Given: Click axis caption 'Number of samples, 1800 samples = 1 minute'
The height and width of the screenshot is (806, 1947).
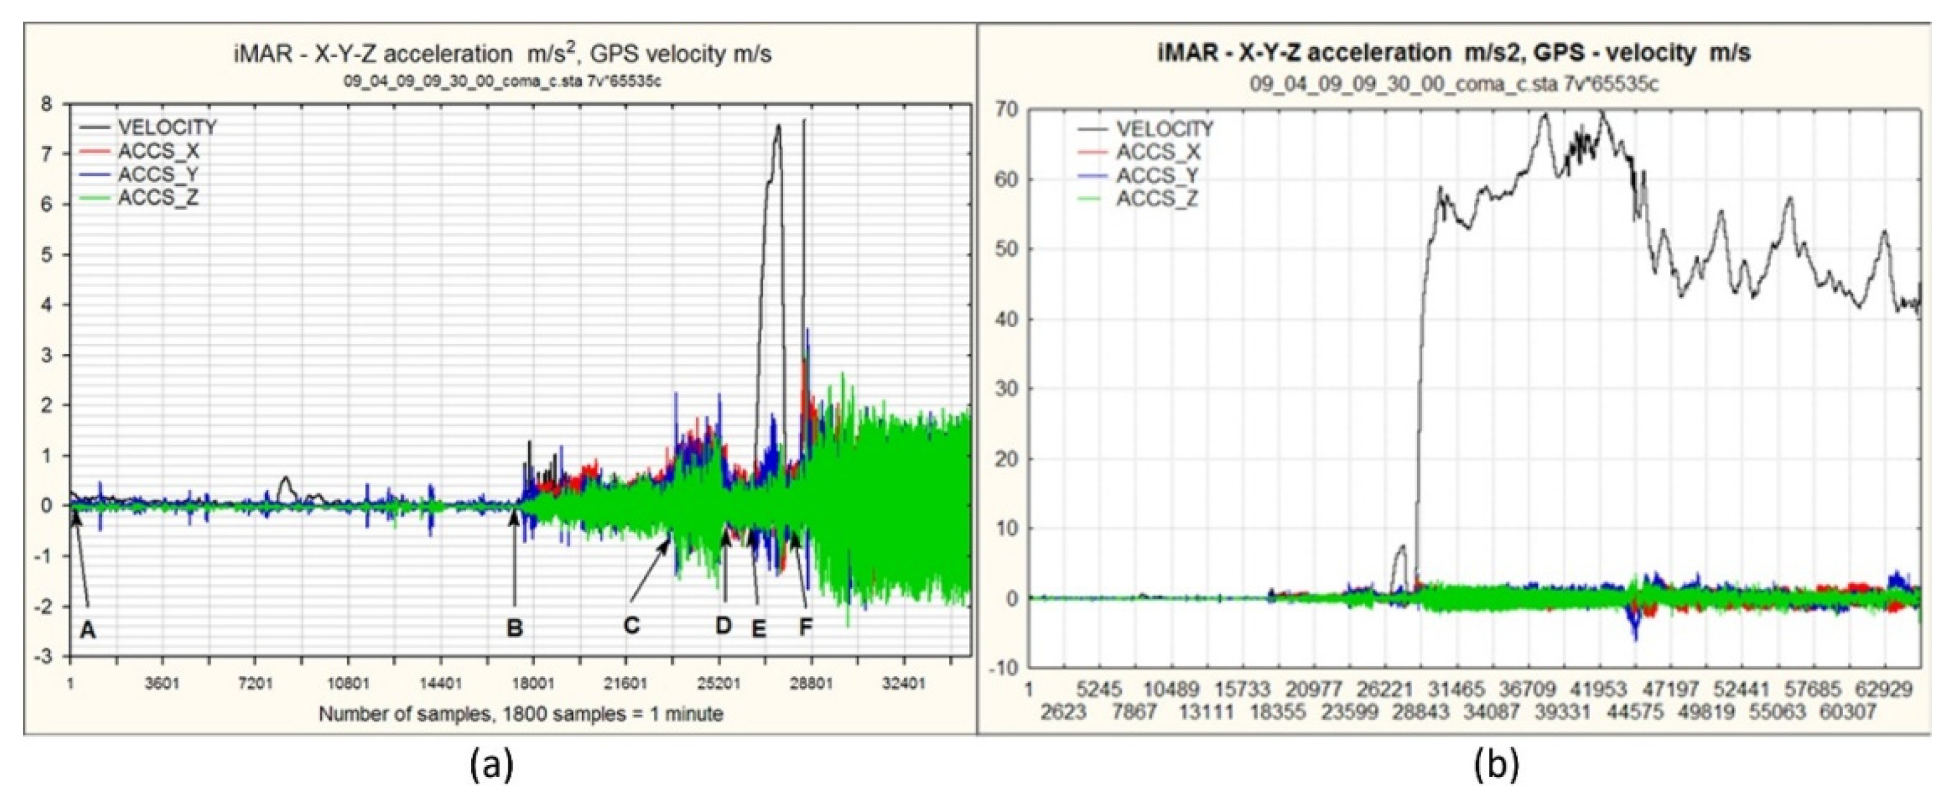Looking at the screenshot, I should [521, 714].
